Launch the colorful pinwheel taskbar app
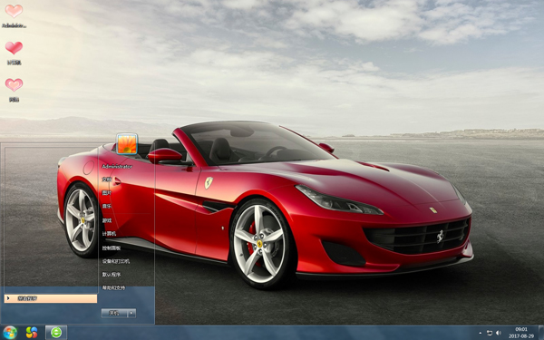 pyautogui.click(x=32, y=333)
